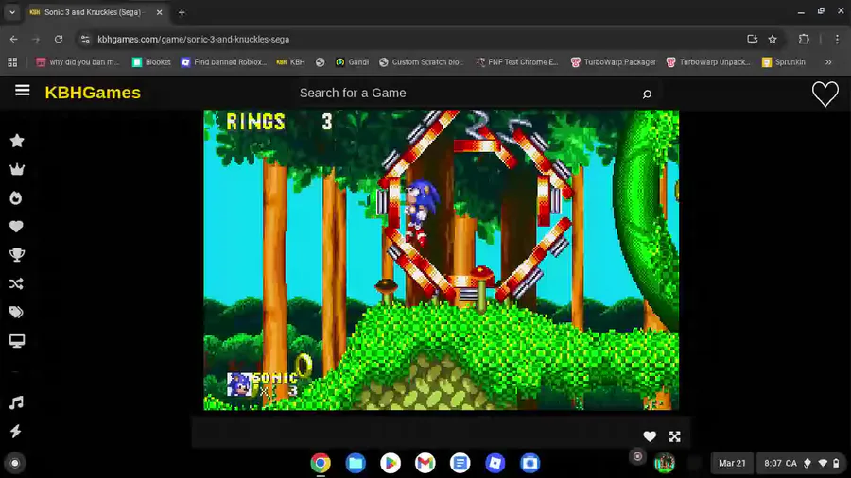
Task: Open a new tab with plus button
Action: click(182, 12)
